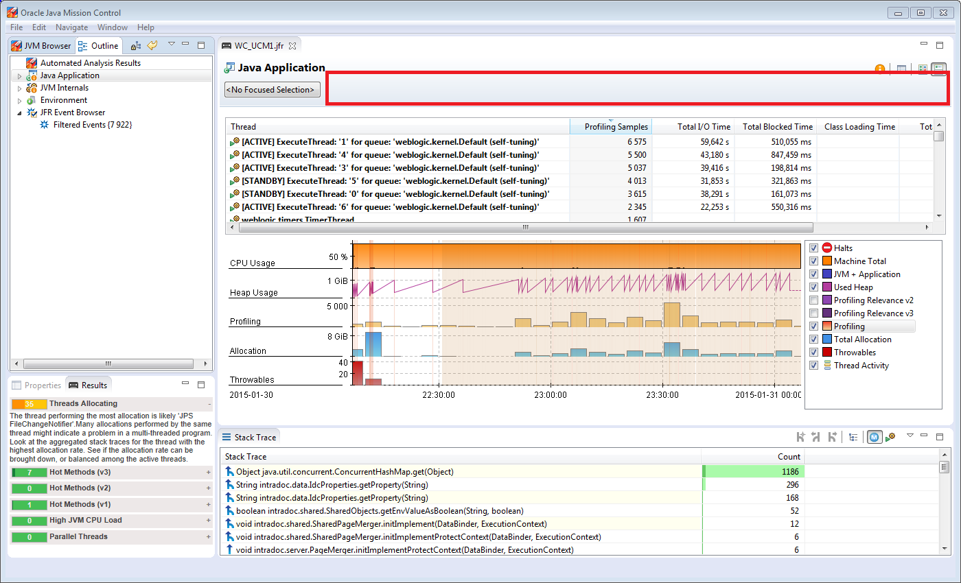Select Automated Analysis Results in outline
Image resolution: width=961 pixels, height=583 pixels.
[90, 63]
